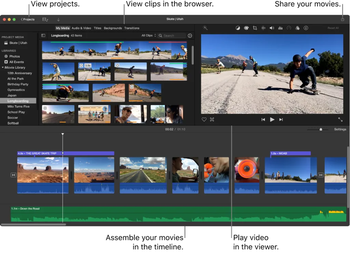Select the group photo clip in browser
Image resolution: width=350 pixels, height=253 pixels.
pos(94,114)
